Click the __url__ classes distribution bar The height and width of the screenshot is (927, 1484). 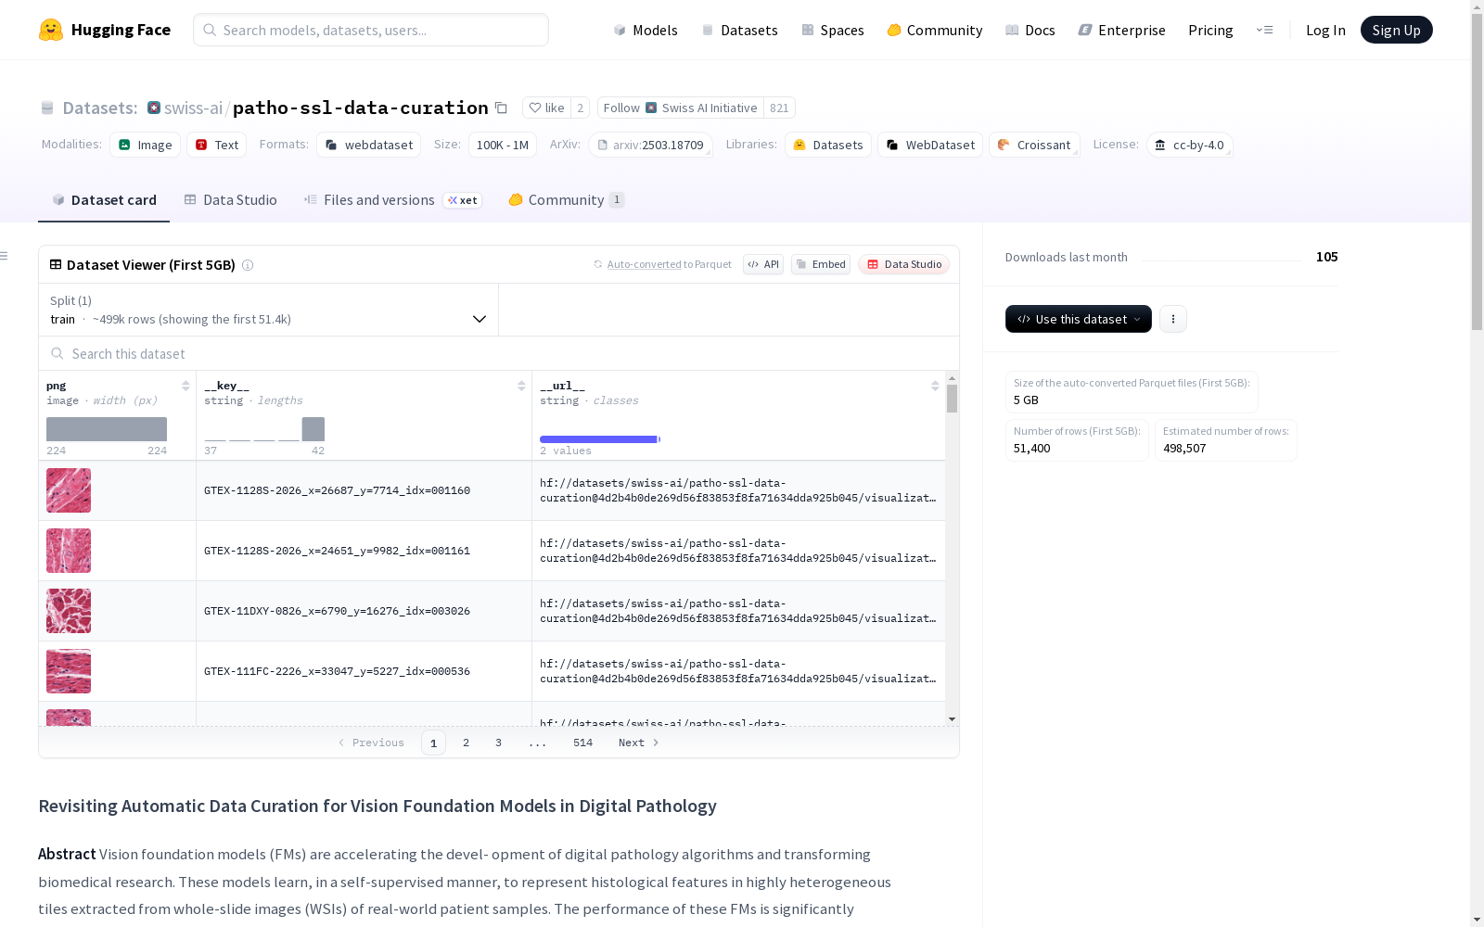598,439
